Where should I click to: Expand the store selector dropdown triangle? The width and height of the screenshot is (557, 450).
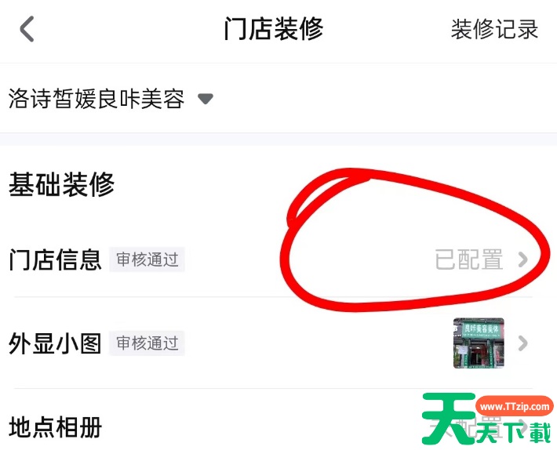206,98
